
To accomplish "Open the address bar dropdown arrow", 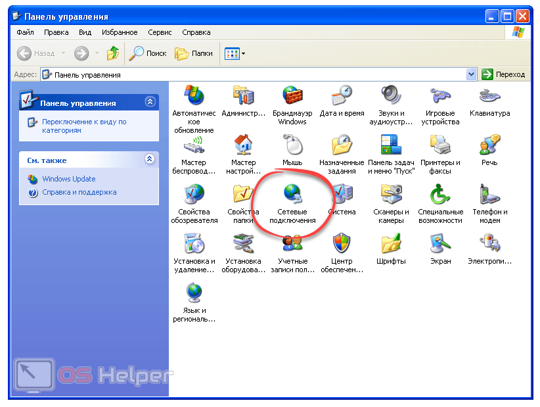I will pyautogui.click(x=471, y=75).
